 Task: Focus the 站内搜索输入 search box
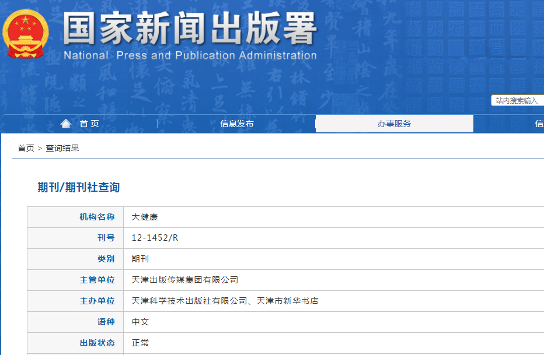[517, 101]
